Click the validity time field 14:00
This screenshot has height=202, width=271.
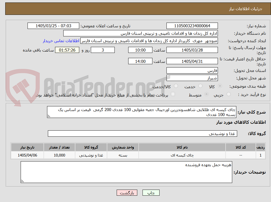click(x=140, y=61)
